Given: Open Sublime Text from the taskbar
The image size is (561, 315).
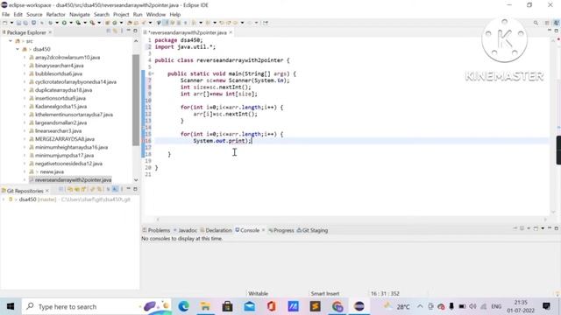Looking at the screenshot, I should point(316,306).
